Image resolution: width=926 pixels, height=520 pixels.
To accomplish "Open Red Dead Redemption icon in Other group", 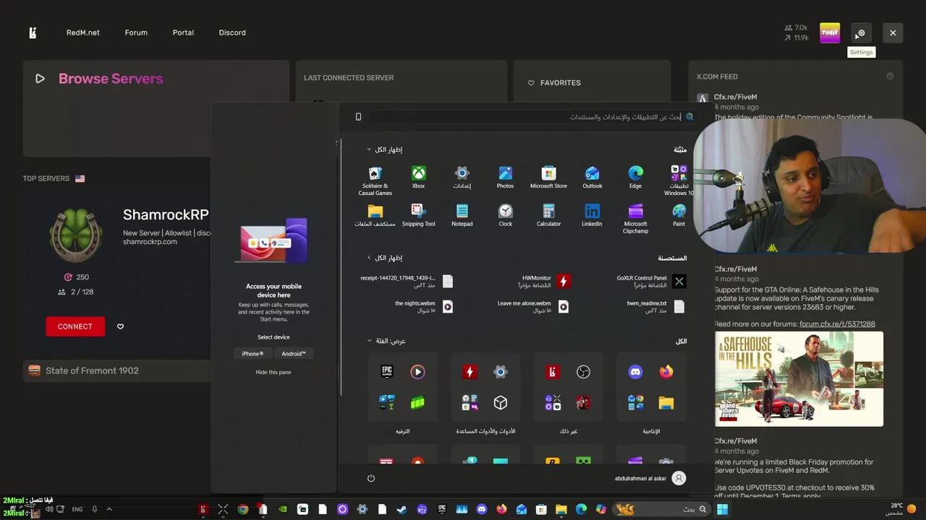I will pos(583,402).
